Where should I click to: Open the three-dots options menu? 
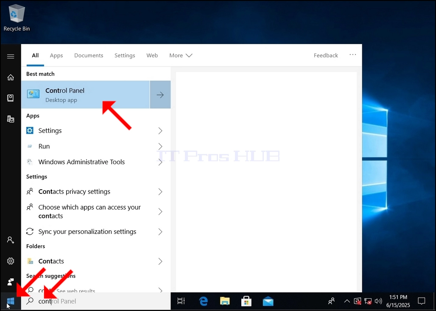pyautogui.click(x=353, y=55)
